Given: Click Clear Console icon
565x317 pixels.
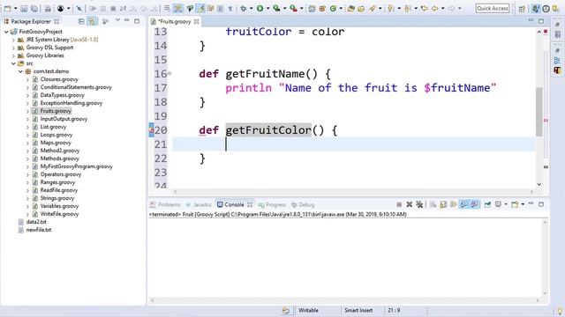Looking at the screenshot, I should pos(433,204).
